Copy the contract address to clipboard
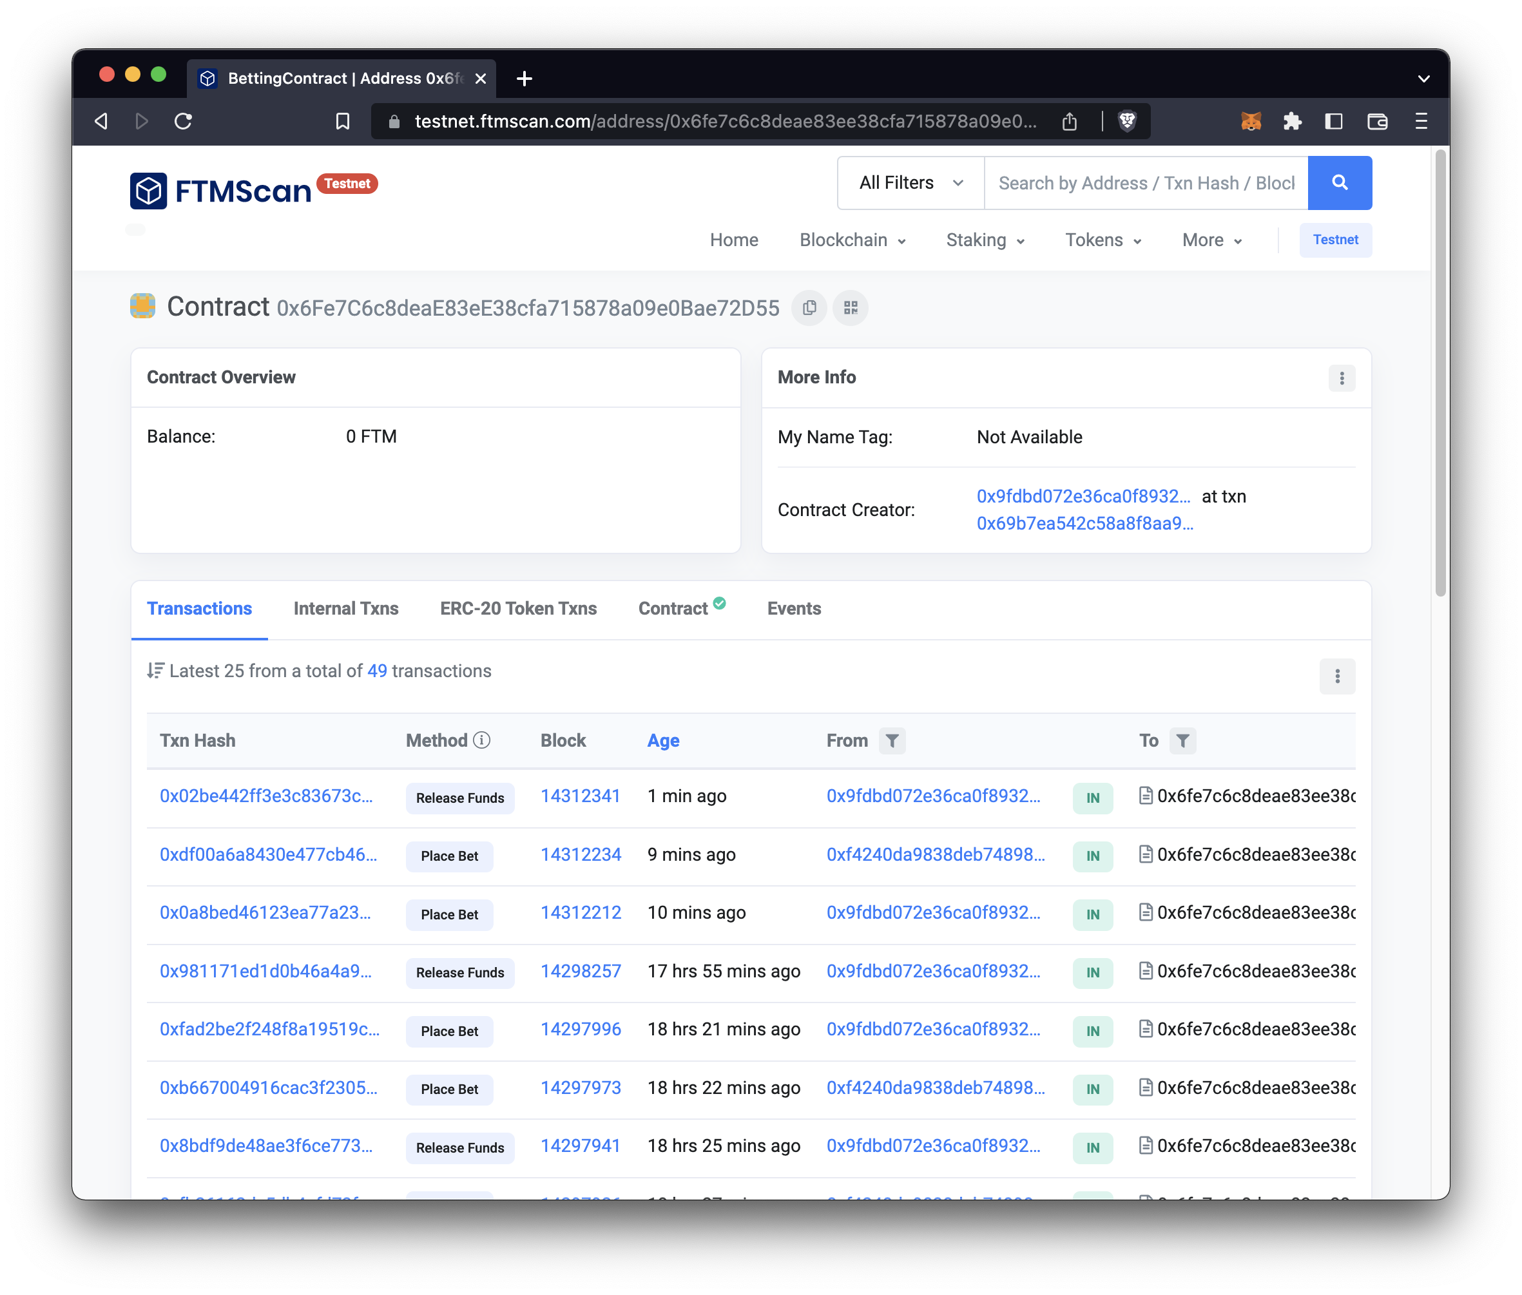The image size is (1522, 1295). click(x=809, y=309)
